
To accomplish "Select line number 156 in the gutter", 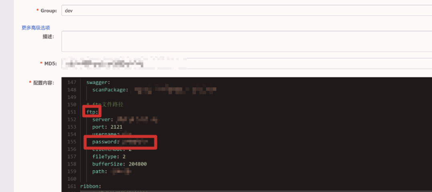I will (72, 149).
